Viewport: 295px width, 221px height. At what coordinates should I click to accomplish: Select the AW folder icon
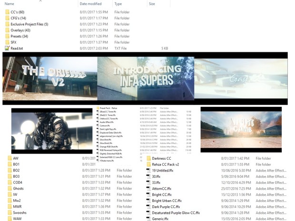pos(10,158)
